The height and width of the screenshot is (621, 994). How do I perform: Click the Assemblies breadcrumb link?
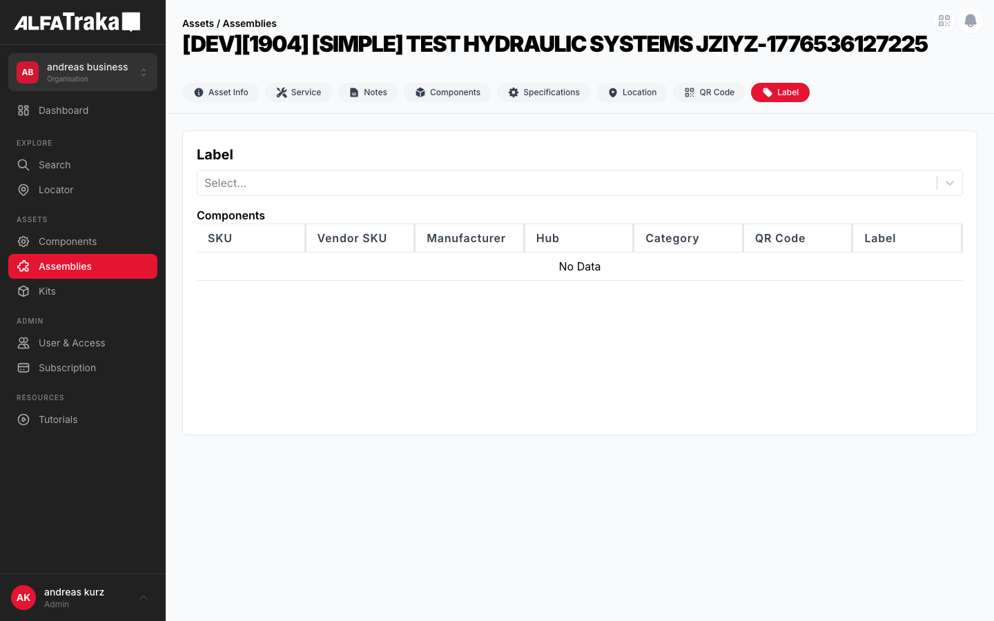coord(249,23)
